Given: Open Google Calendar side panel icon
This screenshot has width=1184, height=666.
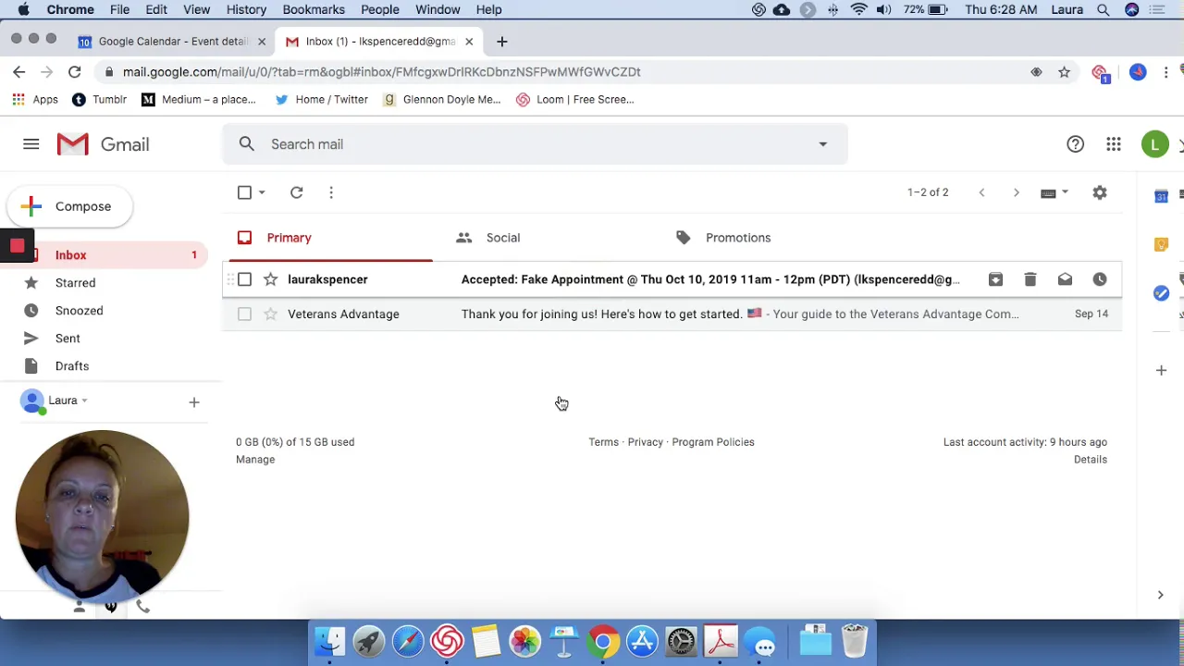Looking at the screenshot, I should coord(1161,195).
